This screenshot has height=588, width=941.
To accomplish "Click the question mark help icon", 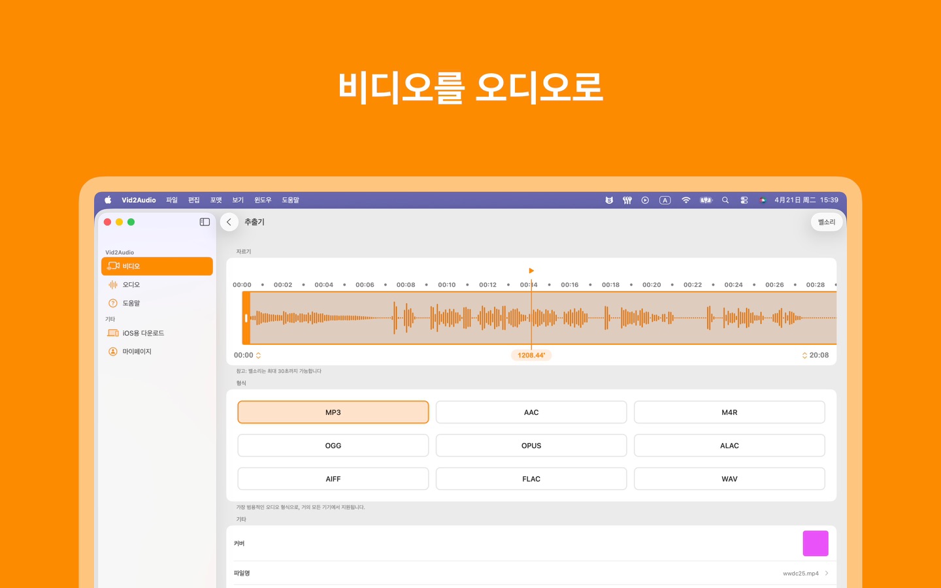I will (x=113, y=303).
